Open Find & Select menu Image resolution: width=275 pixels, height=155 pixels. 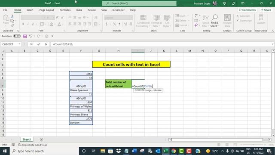point(215,21)
